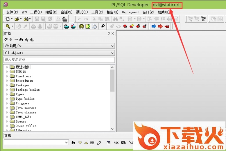
Task: Toggle pin on the 对象 panel
Action: click(109, 34)
